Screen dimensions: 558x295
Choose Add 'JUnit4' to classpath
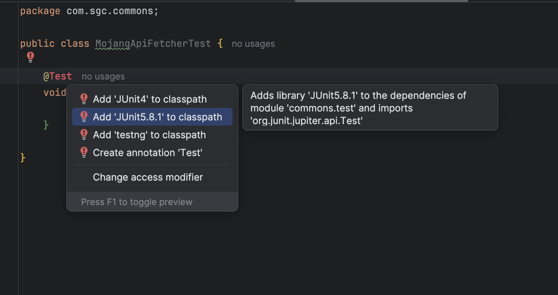[x=150, y=99]
